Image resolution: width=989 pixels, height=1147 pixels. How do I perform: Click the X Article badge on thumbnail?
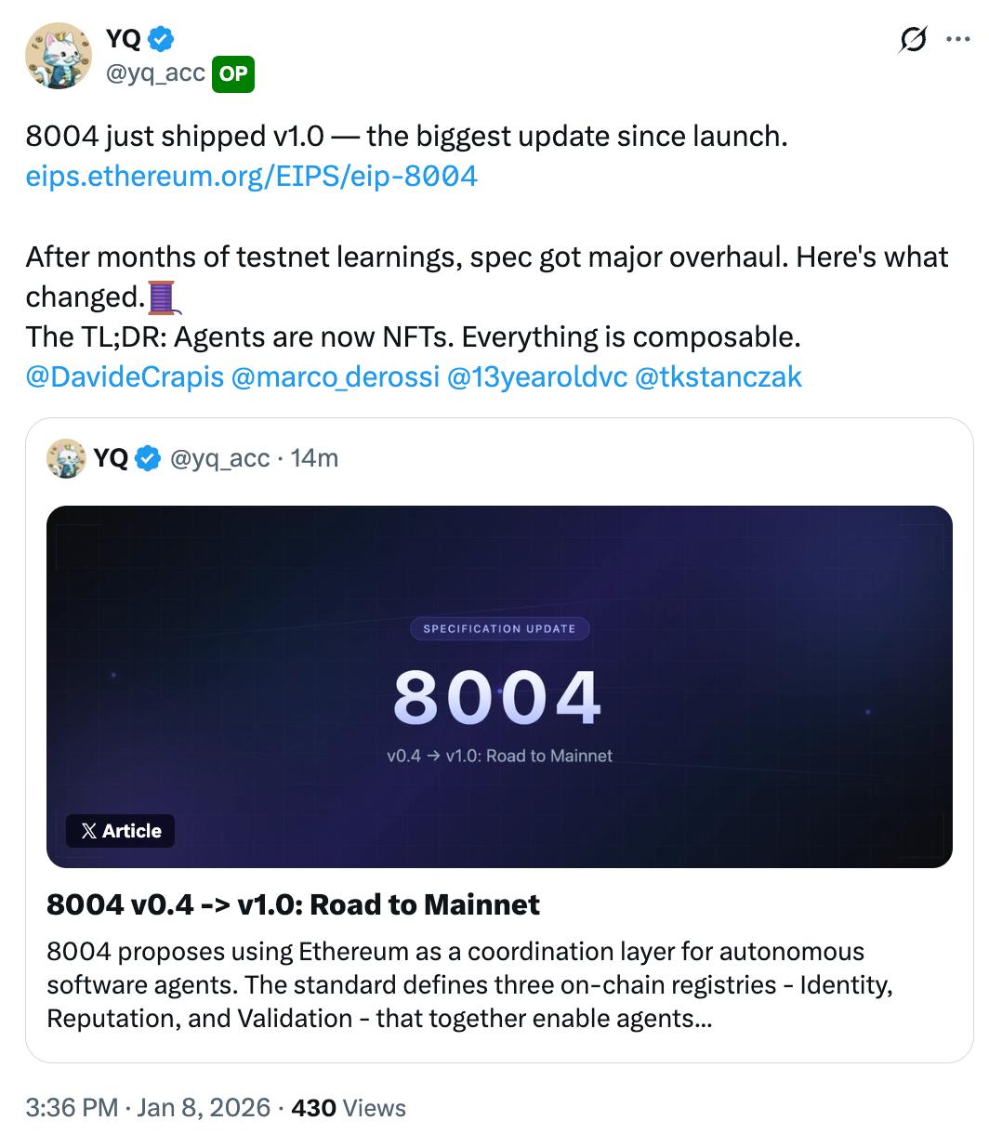(121, 831)
